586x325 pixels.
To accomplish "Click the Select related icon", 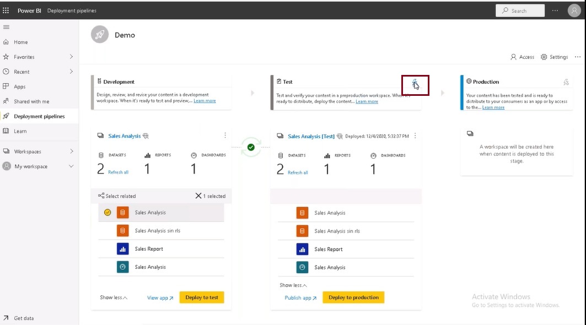I will point(101,196).
